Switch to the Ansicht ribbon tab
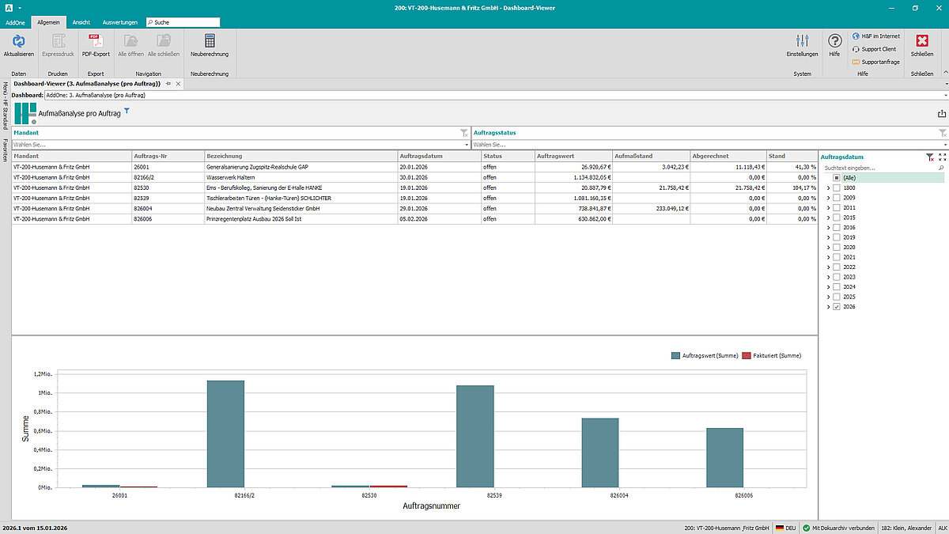Image resolution: width=949 pixels, height=534 pixels. click(x=81, y=22)
